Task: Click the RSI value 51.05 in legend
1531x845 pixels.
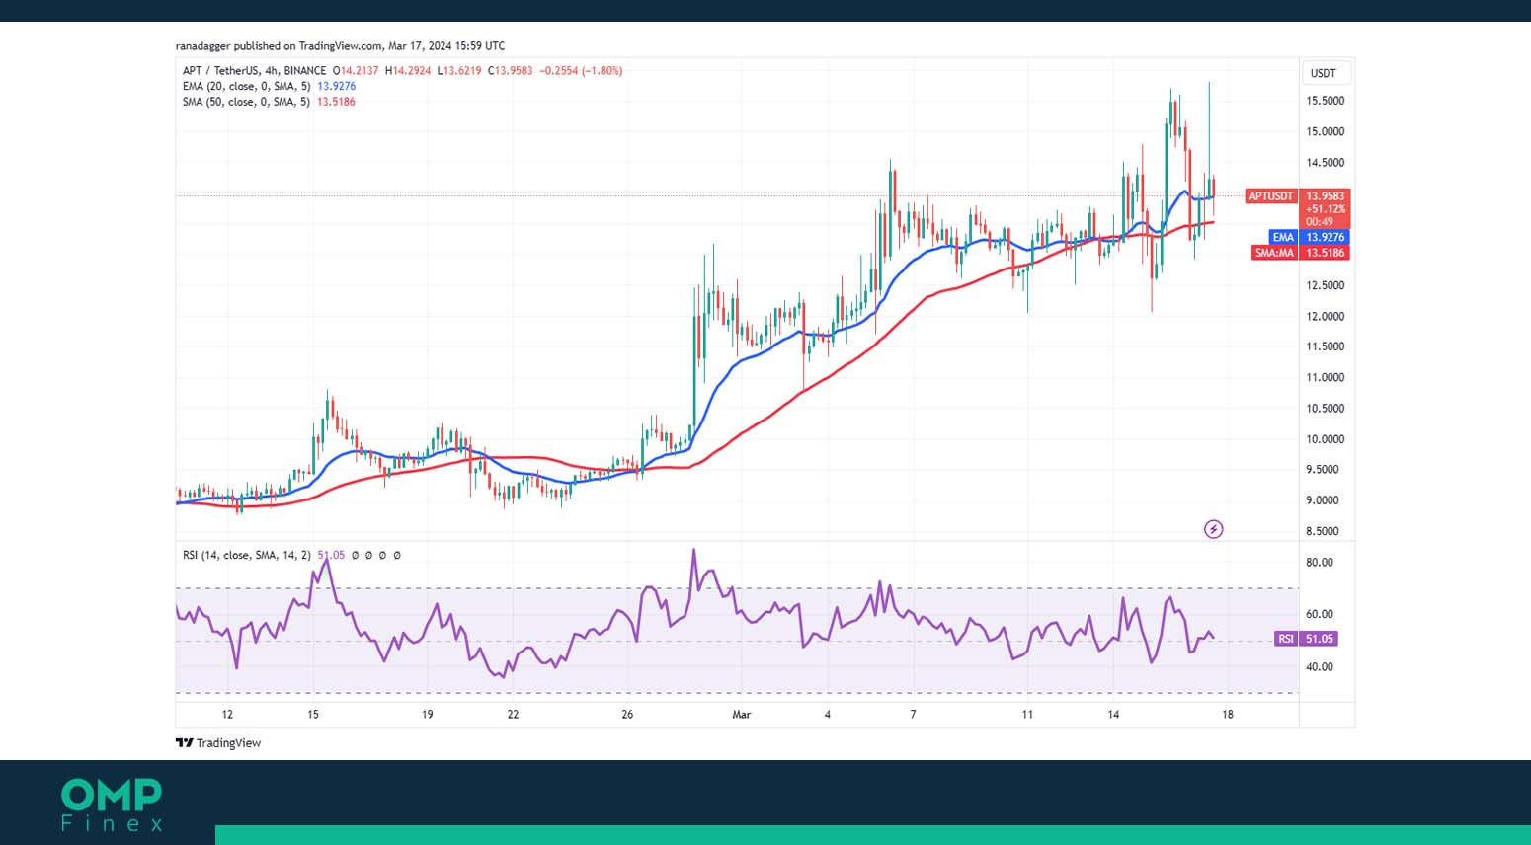Action: coord(331,555)
